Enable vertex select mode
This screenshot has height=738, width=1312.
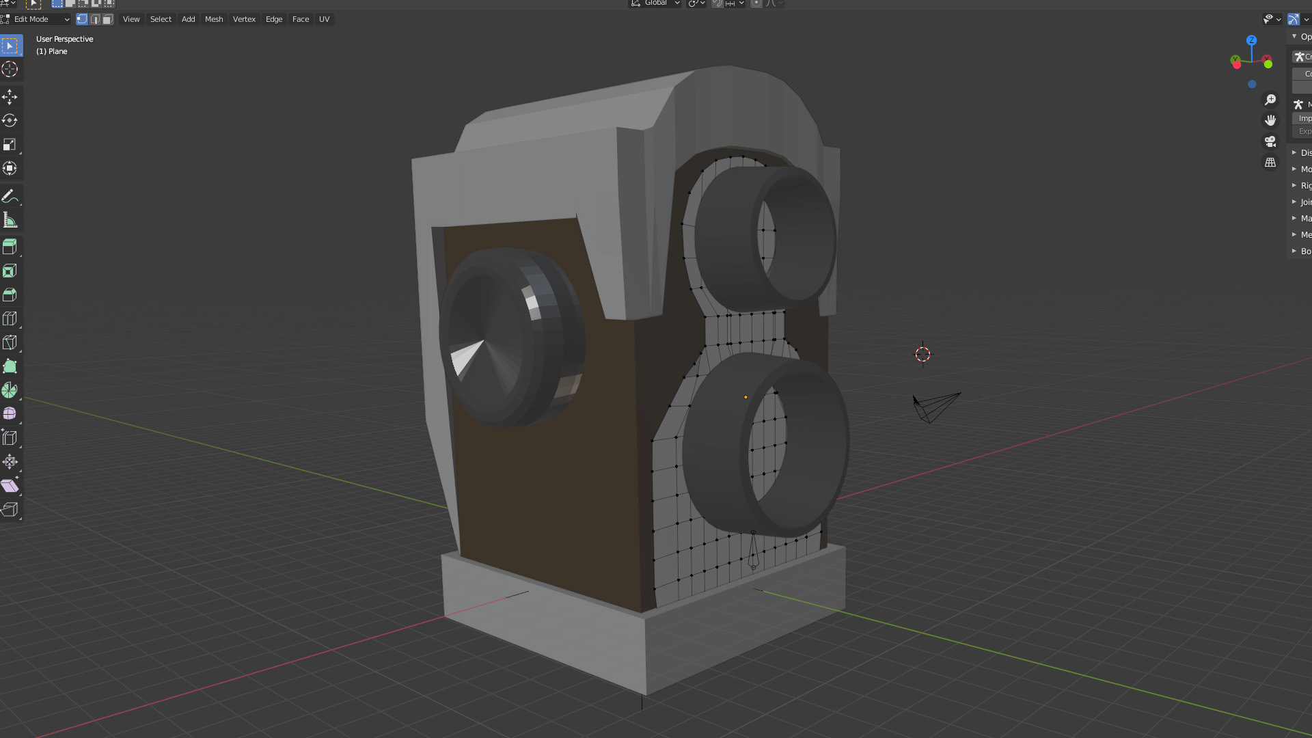point(82,19)
